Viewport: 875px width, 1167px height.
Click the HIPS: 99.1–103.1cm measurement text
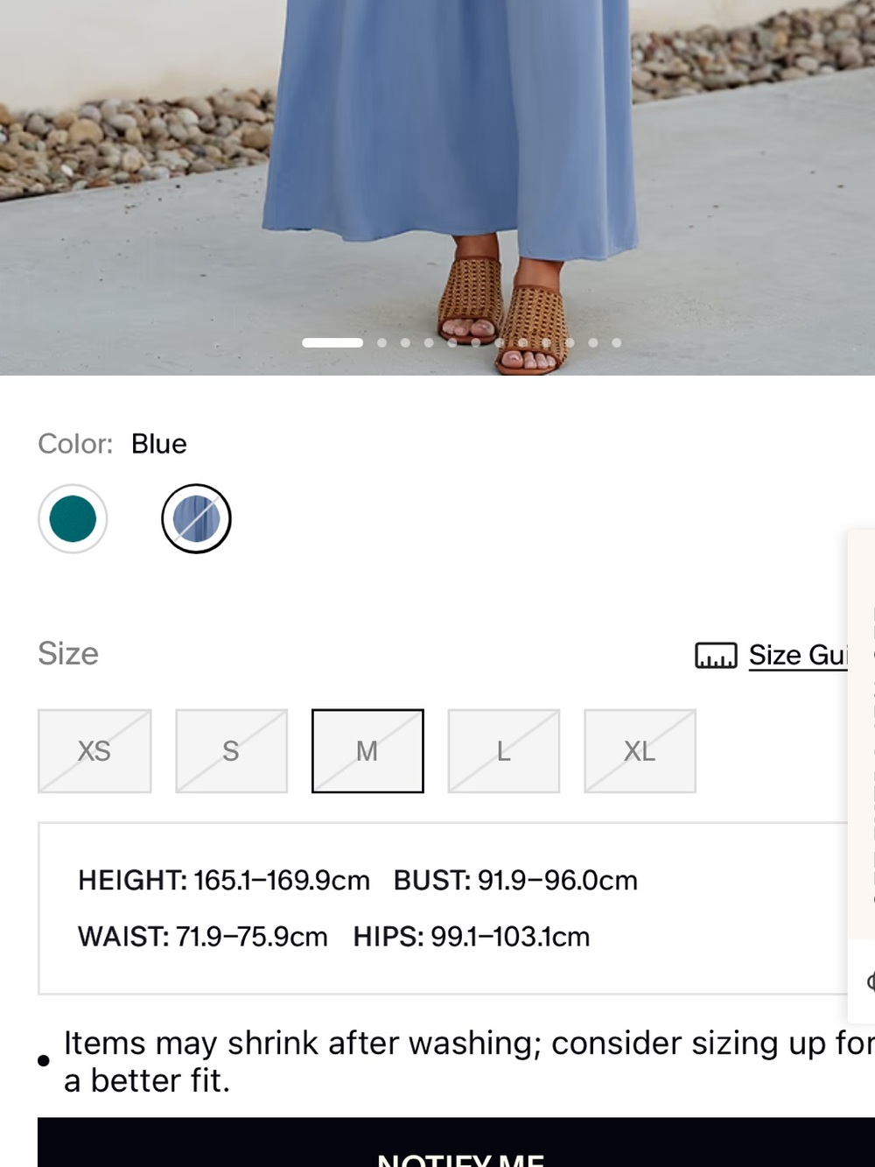point(472,937)
